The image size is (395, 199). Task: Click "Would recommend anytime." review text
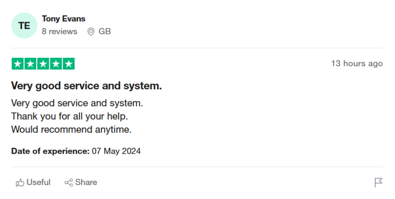[71, 129]
